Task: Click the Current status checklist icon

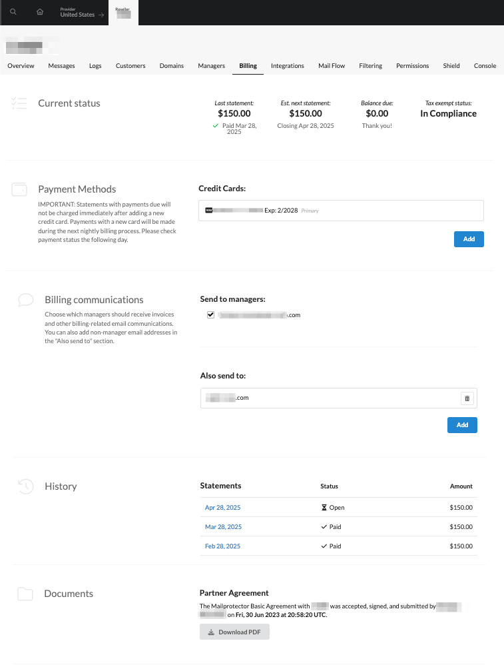Action: [19, 103]
